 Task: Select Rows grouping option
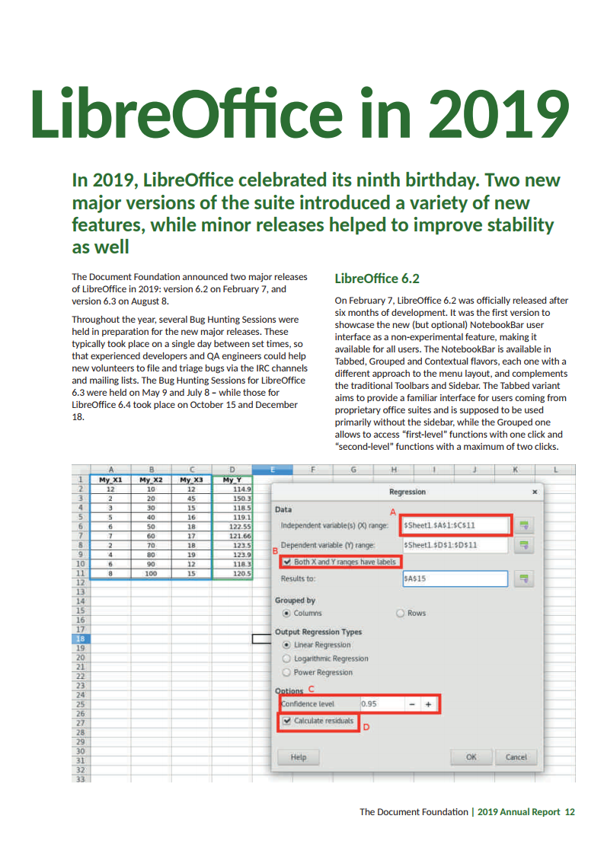tap(400, 613)
